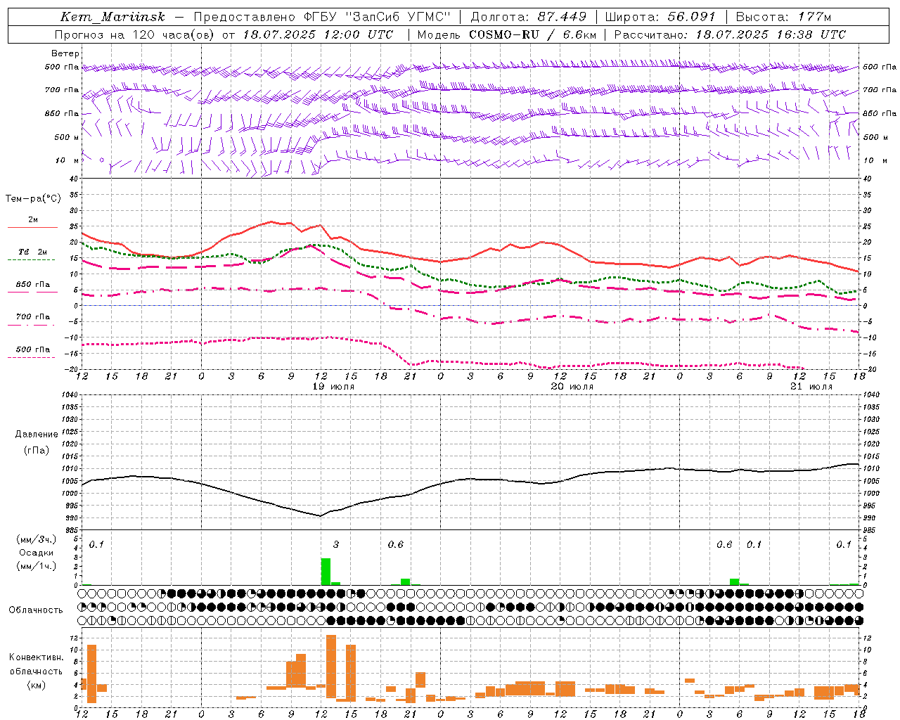Screen dimensions: 900x720
Task: Click the tallest orange convective cloud bar
Action: click(331, 668)
